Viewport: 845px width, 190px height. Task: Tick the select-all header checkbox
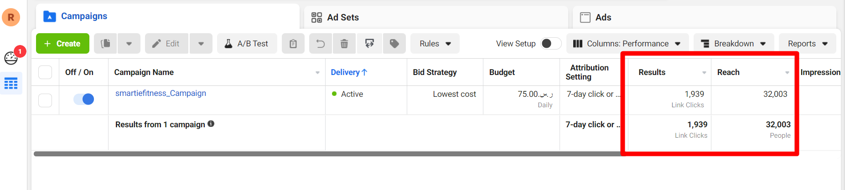point(45,72)
